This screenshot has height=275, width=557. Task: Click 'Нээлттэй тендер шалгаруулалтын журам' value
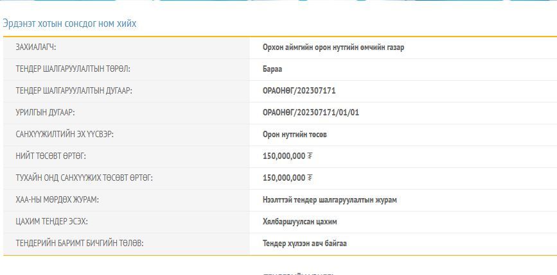330,200
